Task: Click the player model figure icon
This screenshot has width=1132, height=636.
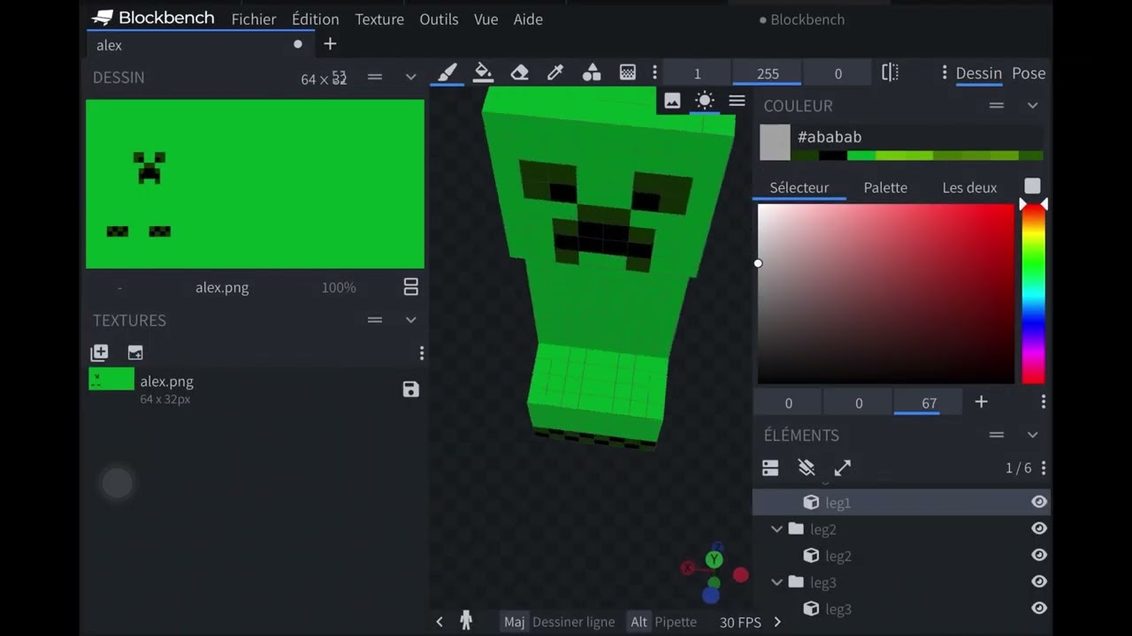Action: pos(466,621)
